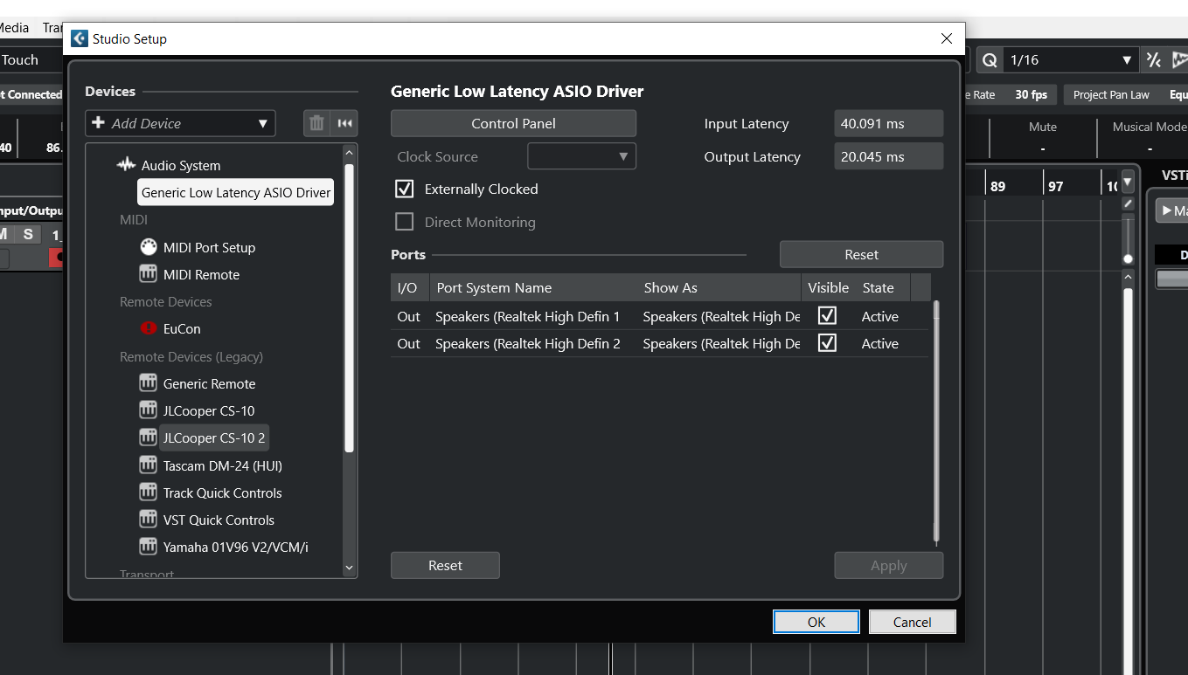
Task: Open the ASIO Control Panel button
Action: pos(513,123)
